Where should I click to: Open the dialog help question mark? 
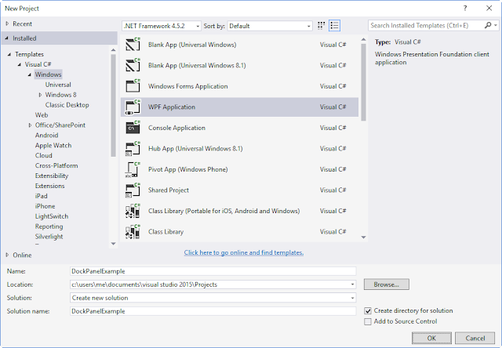pyautogui.click(x=465, y=9)
